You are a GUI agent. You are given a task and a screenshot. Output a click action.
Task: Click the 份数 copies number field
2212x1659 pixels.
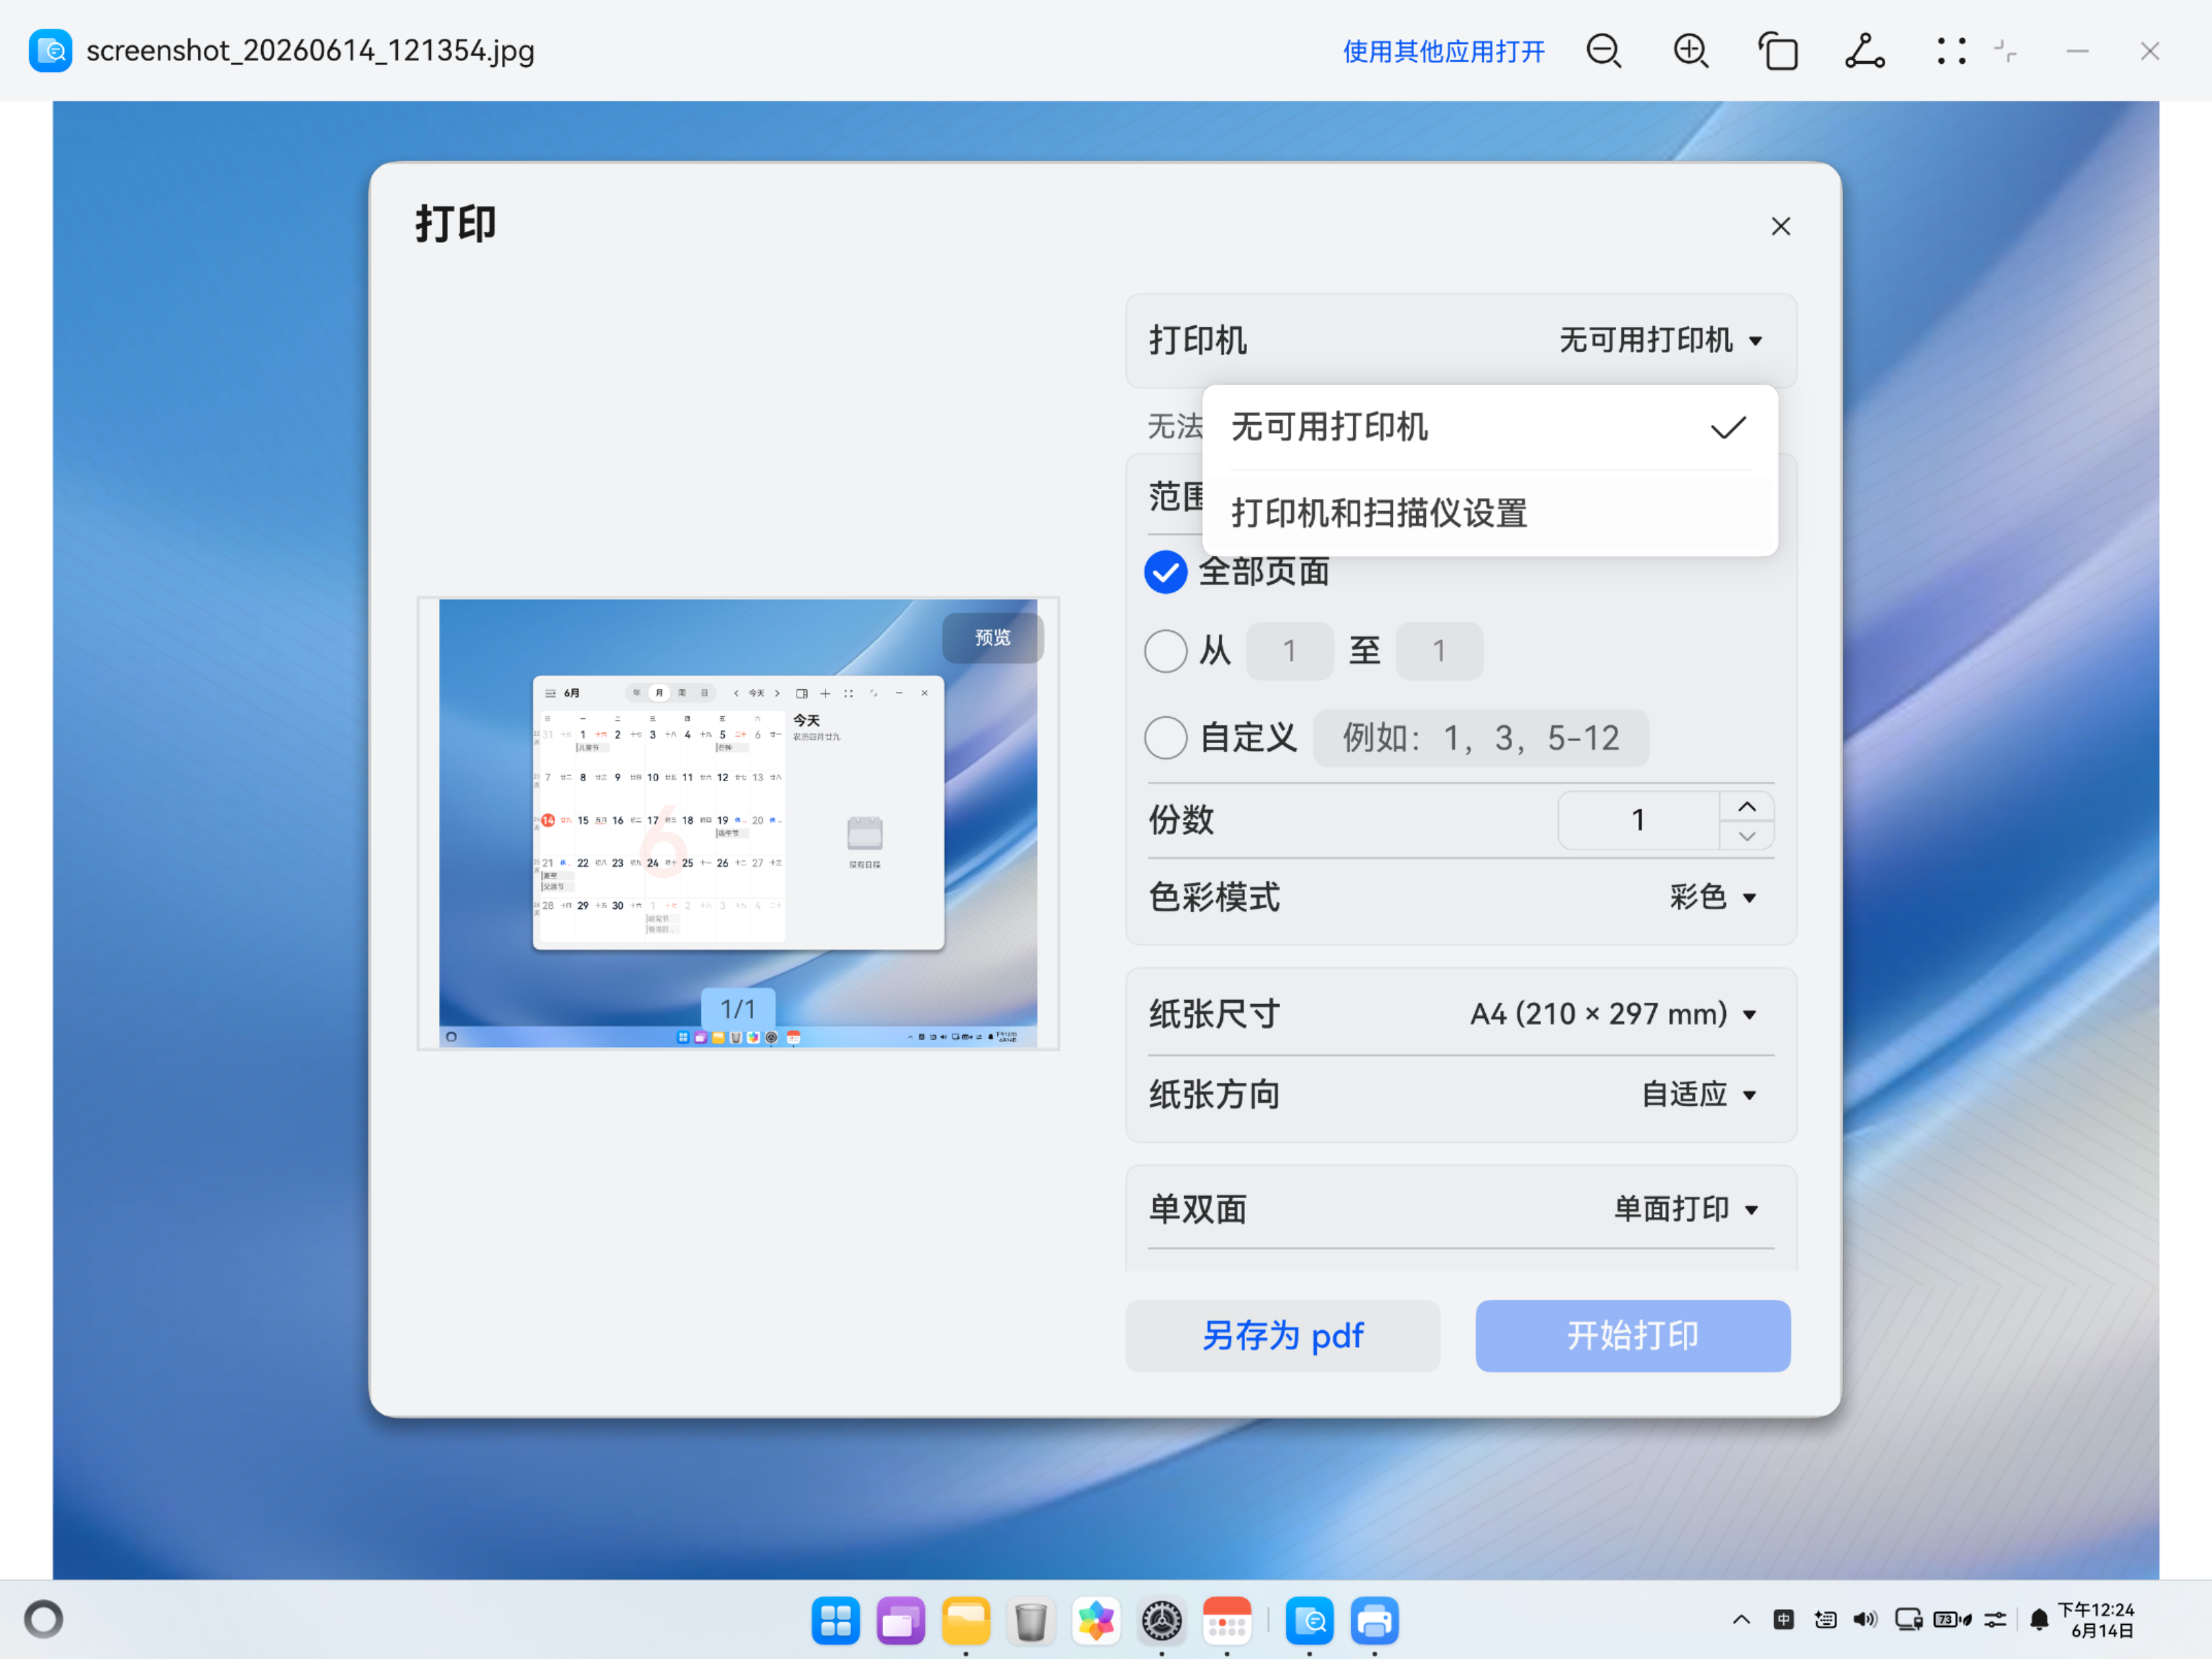point(1638,821)
